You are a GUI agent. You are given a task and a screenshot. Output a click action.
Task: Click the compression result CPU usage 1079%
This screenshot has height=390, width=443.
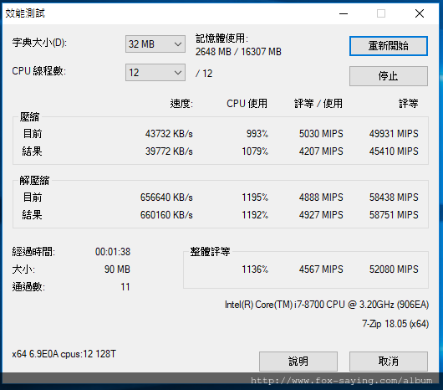(255, 151)
